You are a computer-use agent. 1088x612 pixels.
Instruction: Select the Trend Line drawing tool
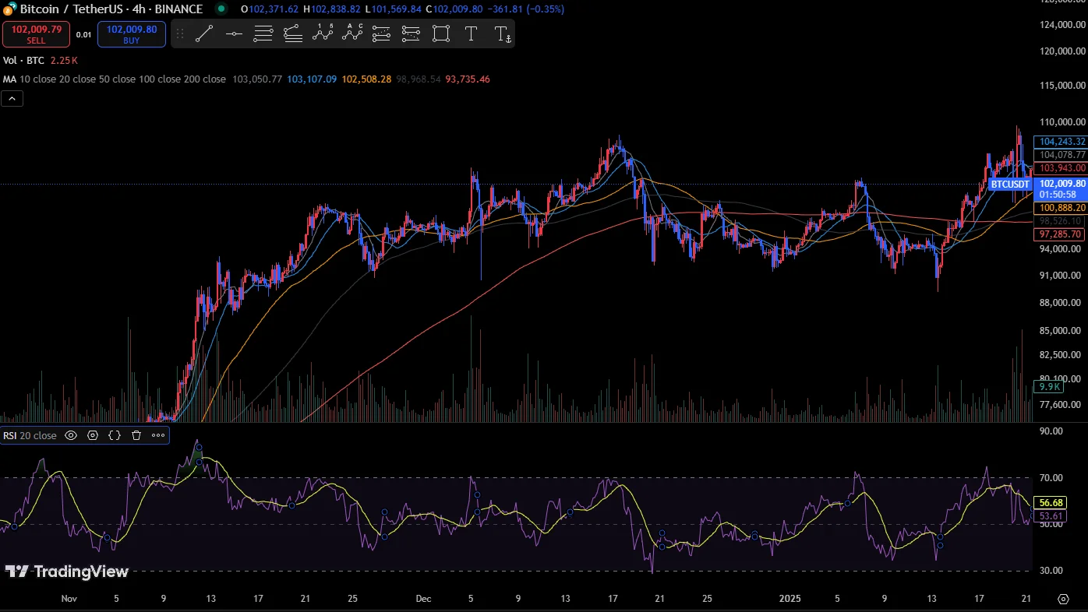(x=204, y=33)
